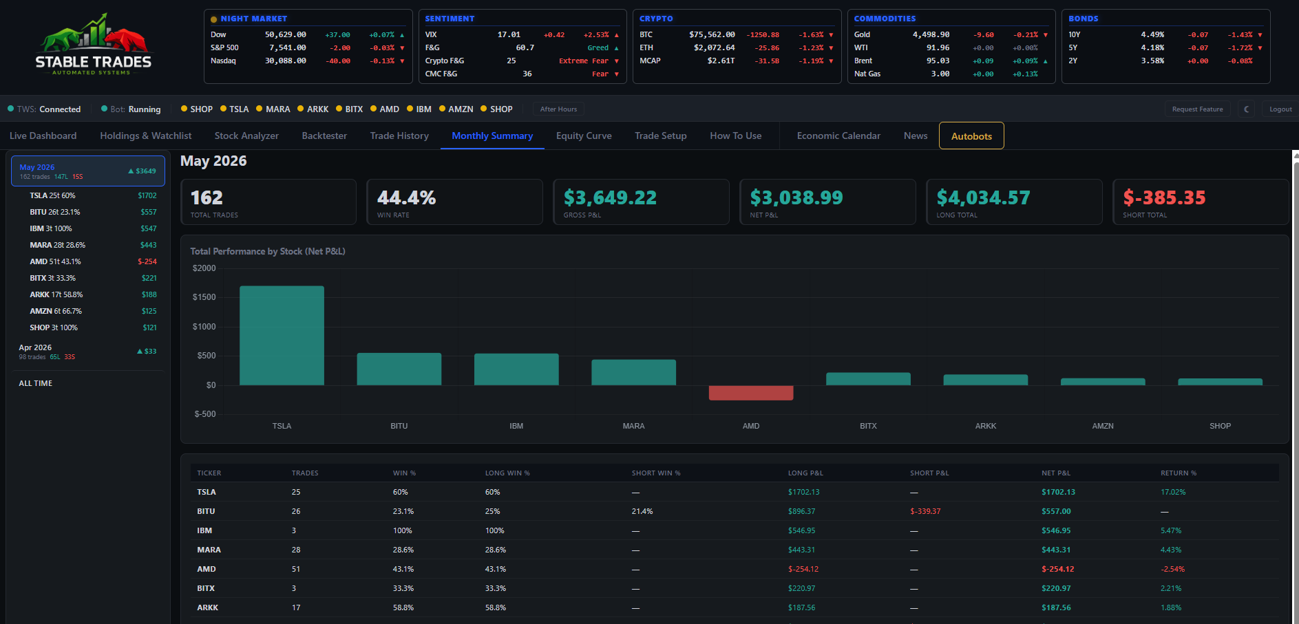This screenshot has width=1299, height=624.
Task: Click the BITU bar in performance chart
Action: pyautogui.click(x=399, y=369)
